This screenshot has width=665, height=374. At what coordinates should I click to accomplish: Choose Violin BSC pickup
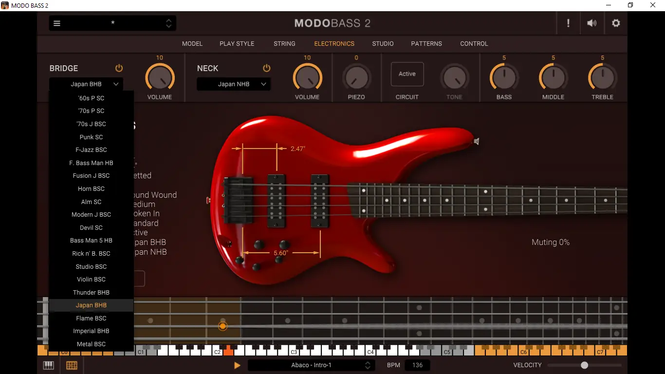pos(91,279)
